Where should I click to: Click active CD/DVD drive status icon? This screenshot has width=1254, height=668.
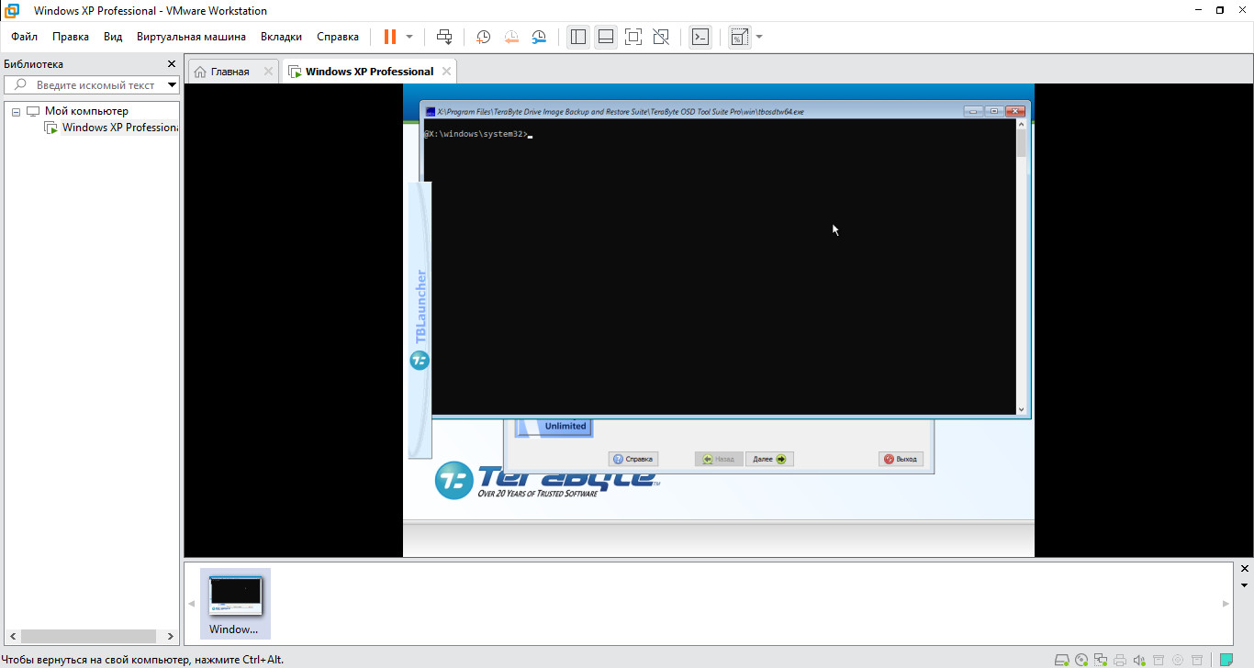click(x=1081, y=659)
